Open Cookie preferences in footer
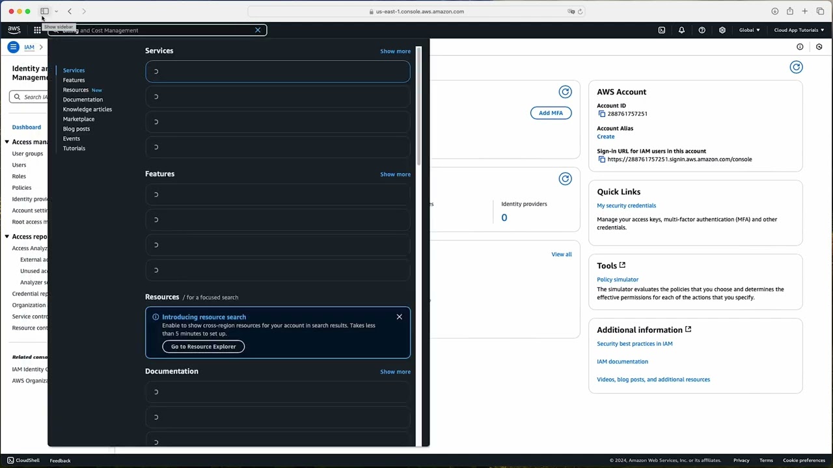 click(804, 461)
